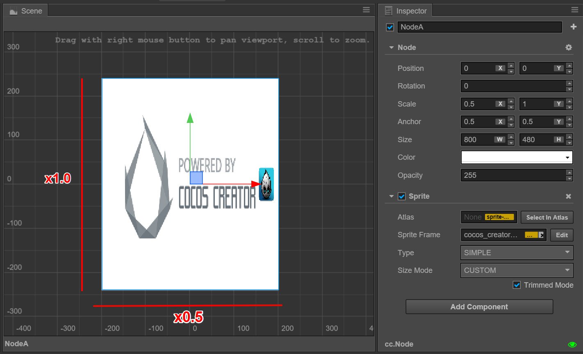Remove the Sprite component with X icon
Image resolution: width=583 pixels, height=354 pixels.
coord(568,197)
